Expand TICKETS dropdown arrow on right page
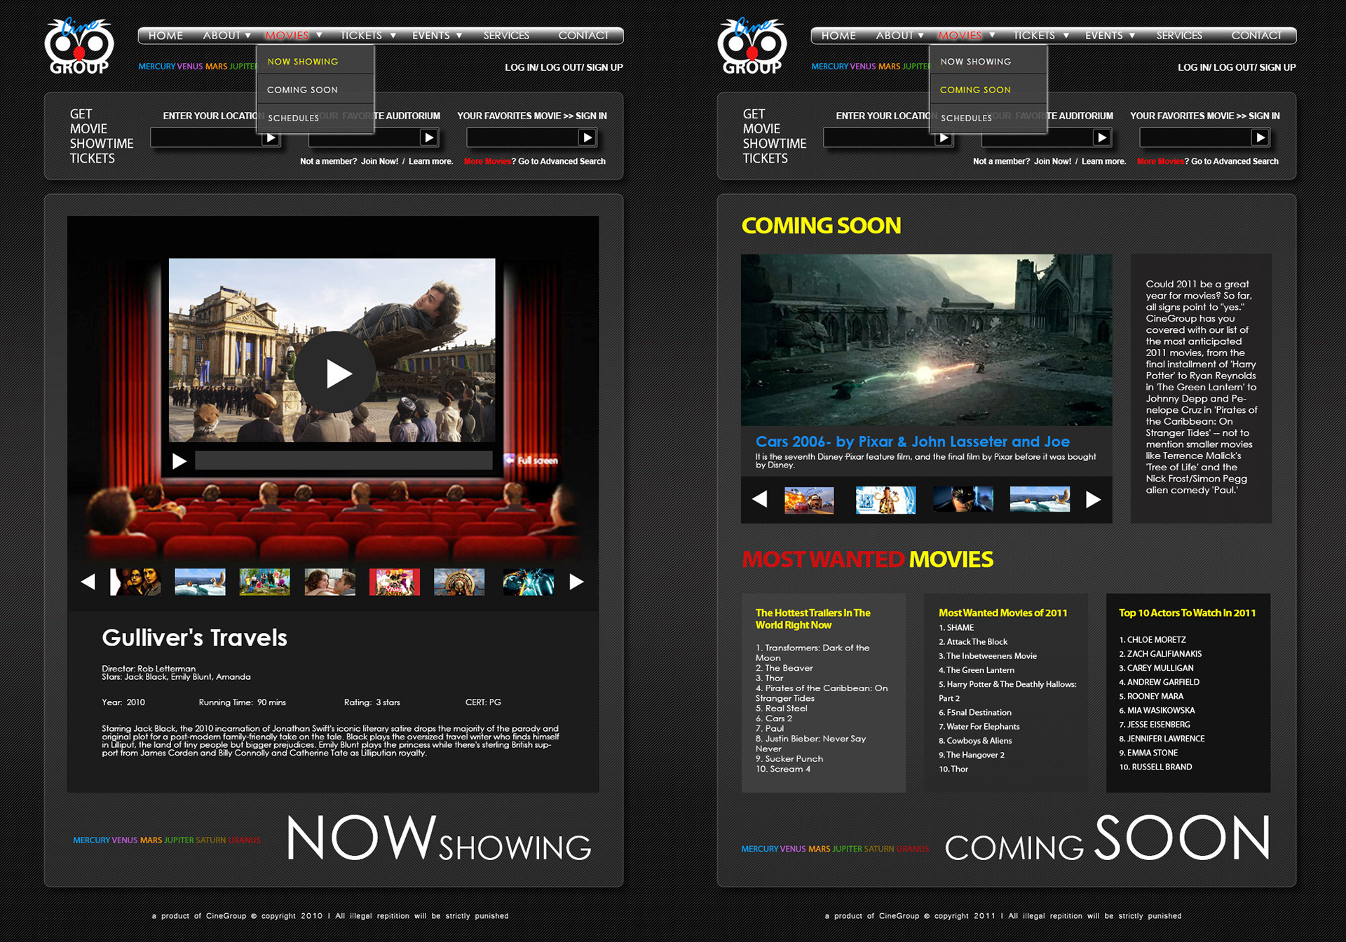Viewport: 1346px width, 942px height. 1066,35
